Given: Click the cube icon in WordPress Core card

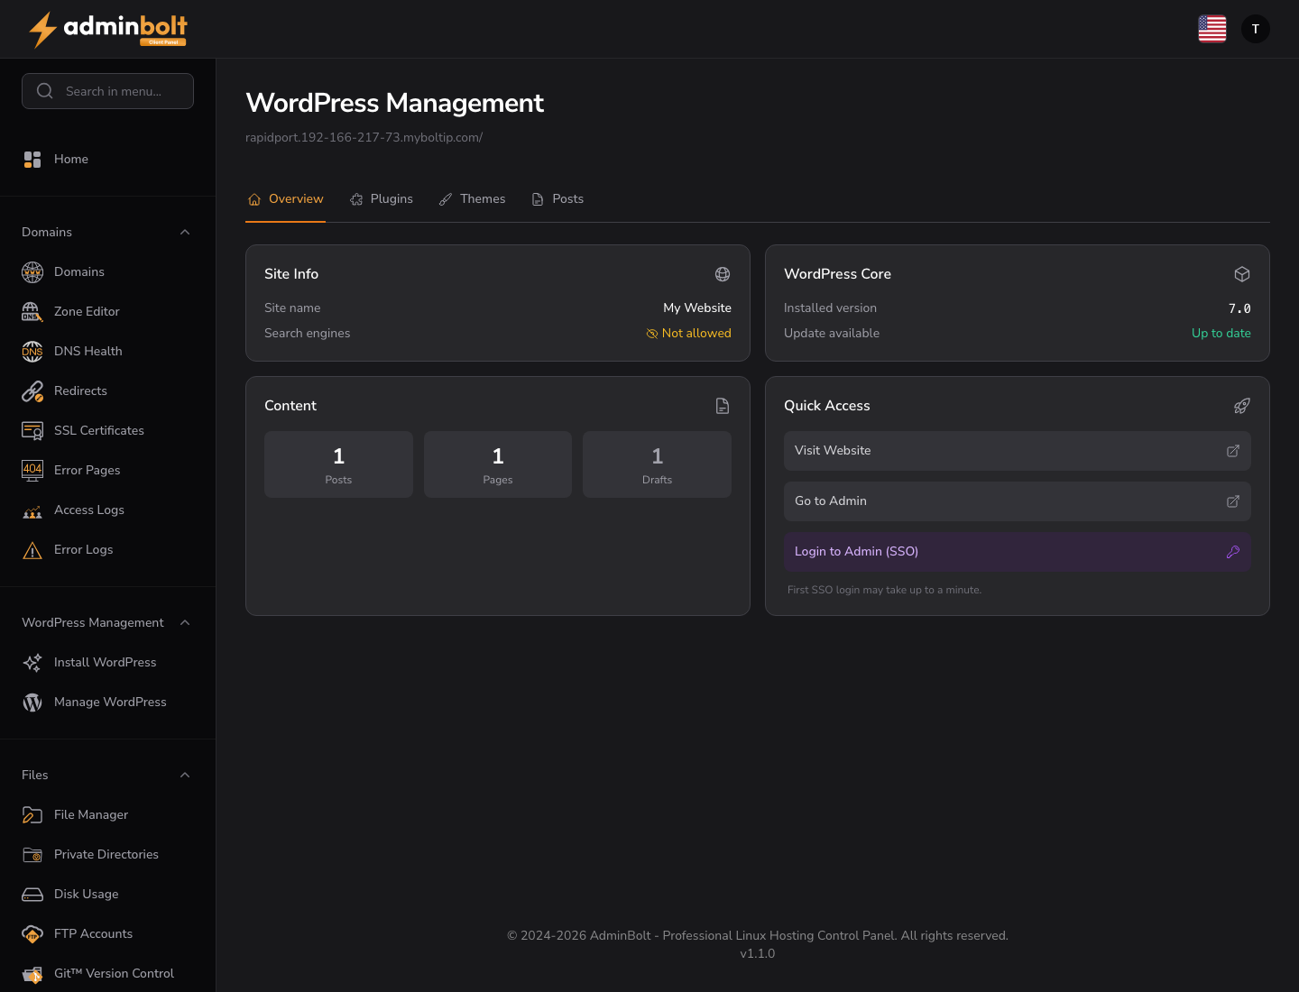Looking at the screenshot, I should [1242, 274].
